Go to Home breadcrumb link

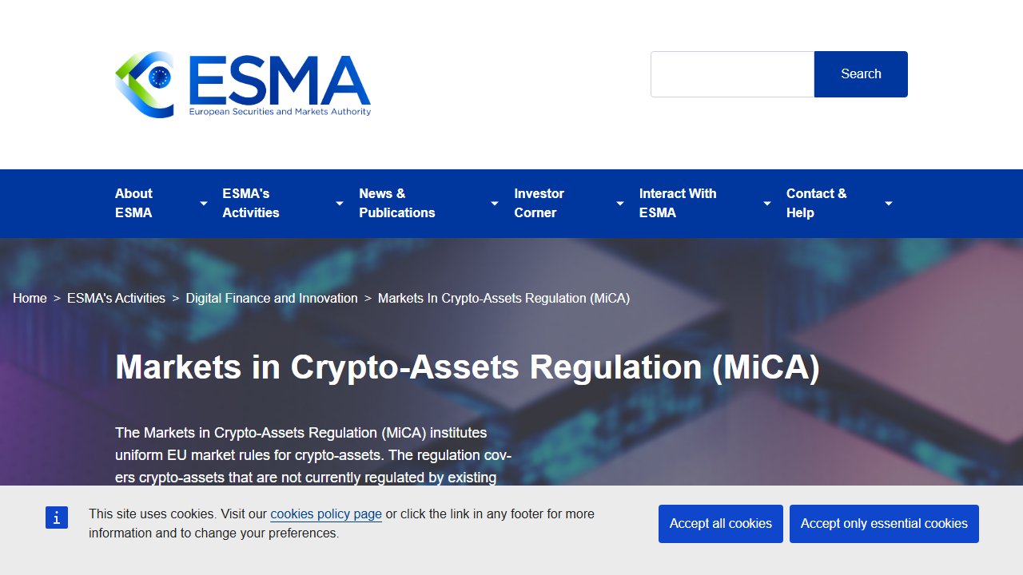[30, 298]
